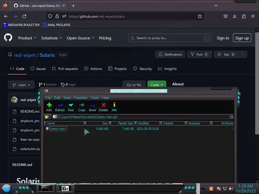The image size is (259, 194).
Task: Switch to the Actions tab
Action: click(93, 69)
